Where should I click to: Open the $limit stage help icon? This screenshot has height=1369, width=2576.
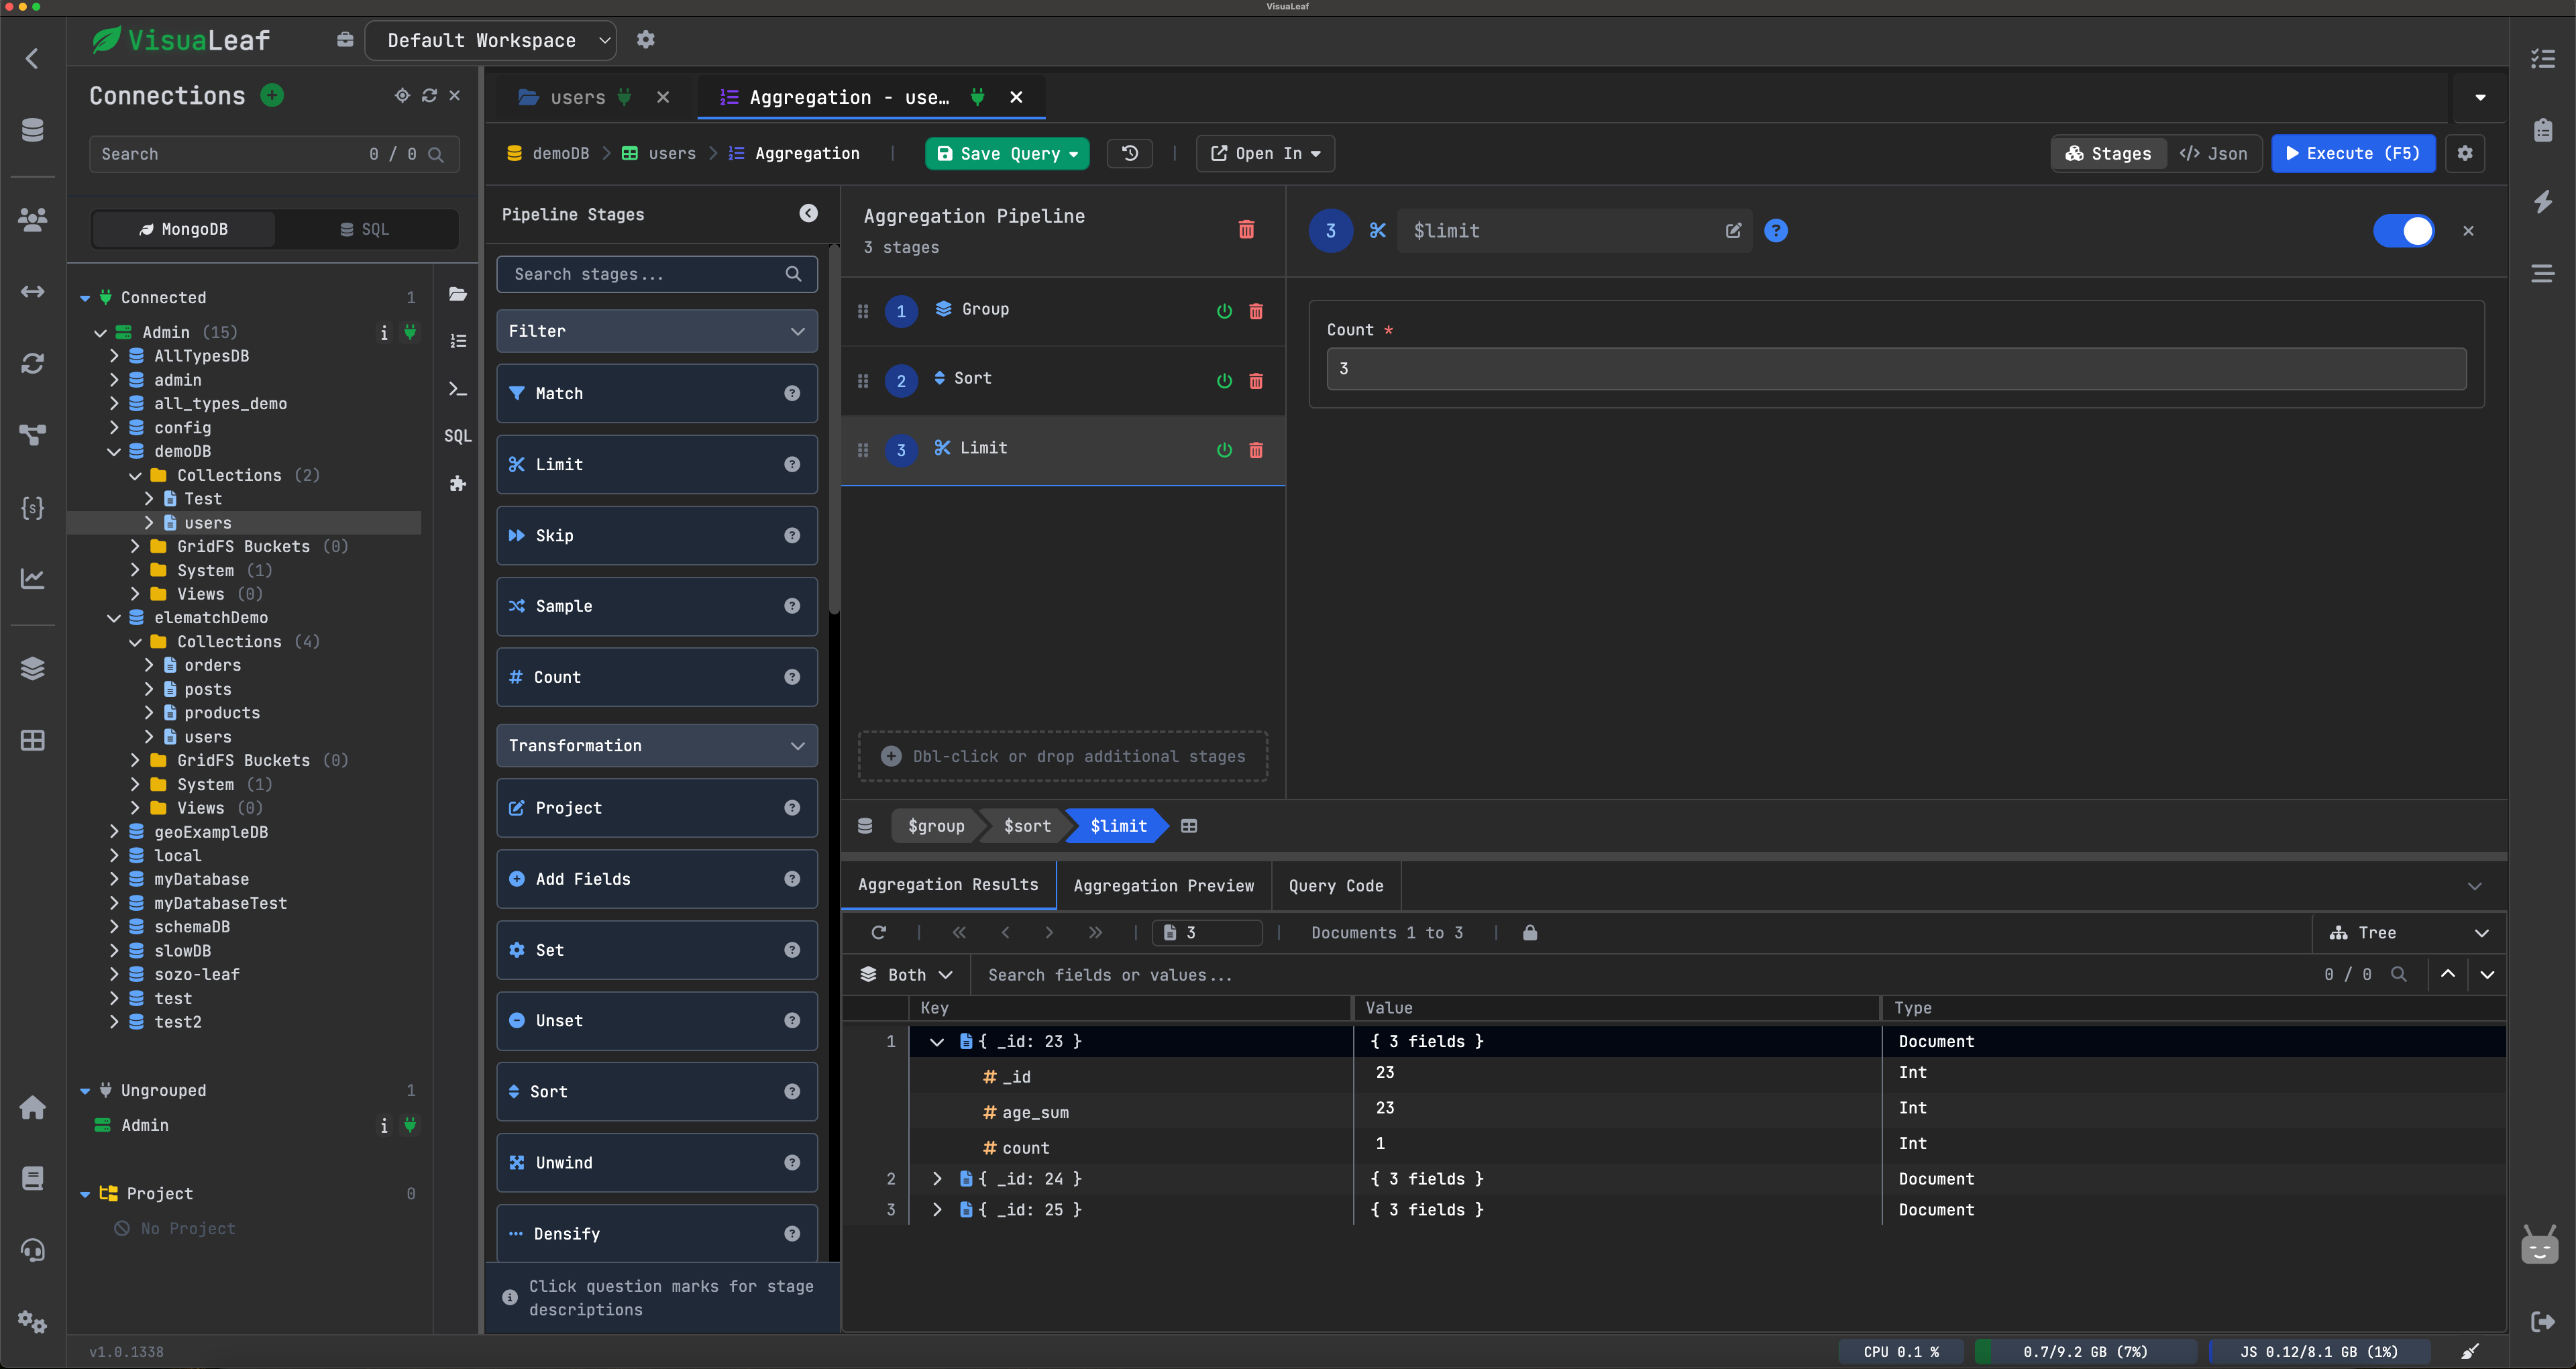tap(1775, 231)
